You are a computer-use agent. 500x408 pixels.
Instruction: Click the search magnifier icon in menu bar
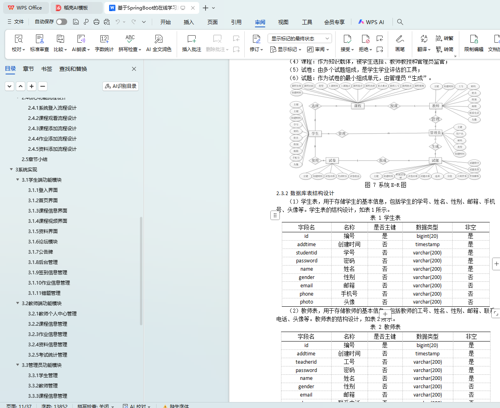pyautogui.click(x=400, y=22)
